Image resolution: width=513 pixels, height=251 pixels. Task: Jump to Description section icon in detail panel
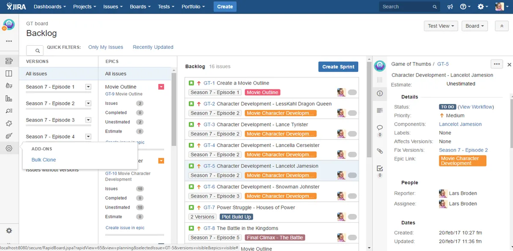point(380,111)
